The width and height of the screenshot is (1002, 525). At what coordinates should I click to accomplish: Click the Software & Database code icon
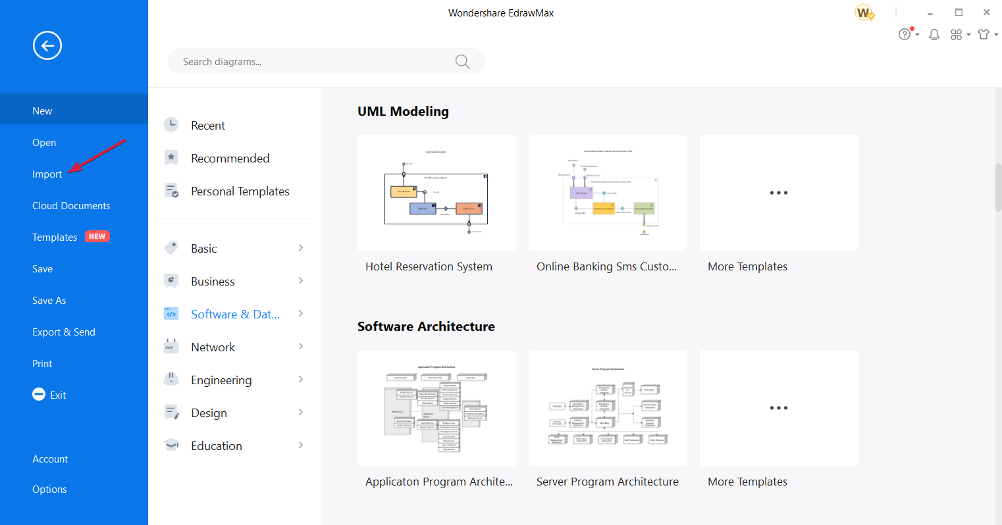(171, 314)
